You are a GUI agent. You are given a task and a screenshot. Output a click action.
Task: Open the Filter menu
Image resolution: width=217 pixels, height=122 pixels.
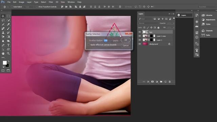(51, 2)
